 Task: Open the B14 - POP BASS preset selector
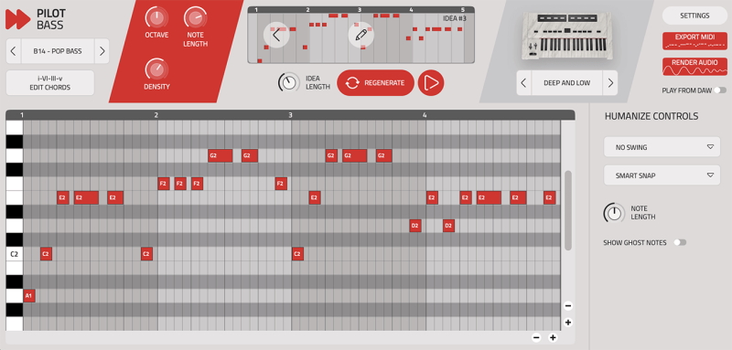[58, 51]
